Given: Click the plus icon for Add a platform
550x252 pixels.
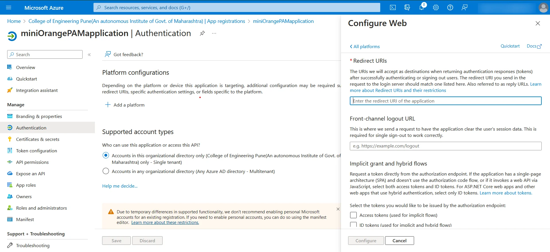Looking at the screenshot, I should coord(108,105).
